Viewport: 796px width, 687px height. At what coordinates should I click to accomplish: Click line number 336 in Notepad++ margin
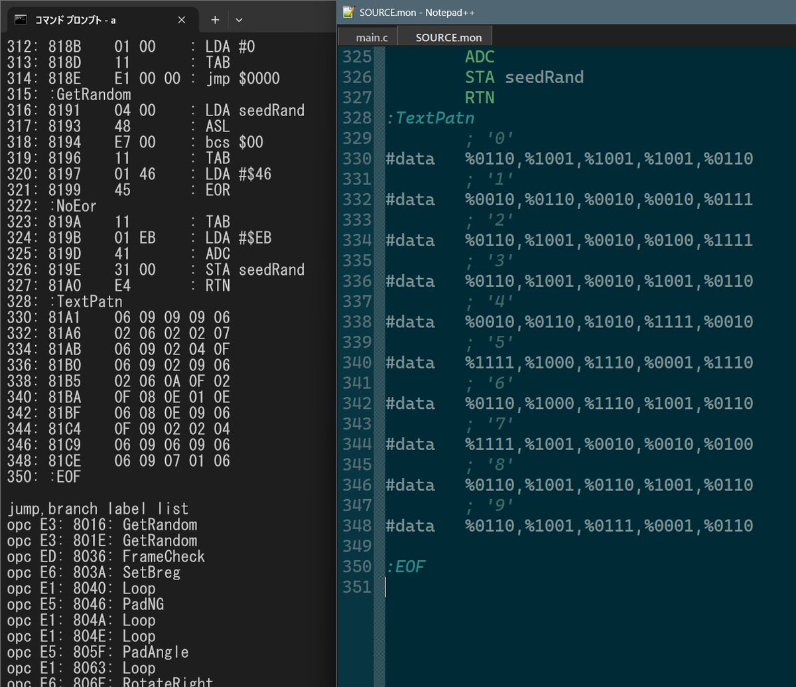[357, 281]
